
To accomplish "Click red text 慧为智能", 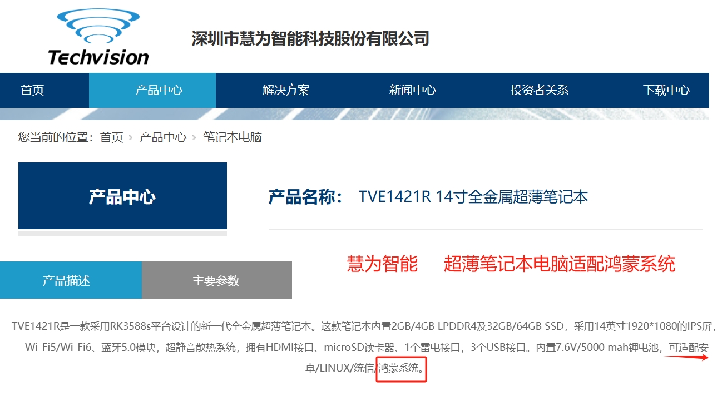I will (382, 264).
